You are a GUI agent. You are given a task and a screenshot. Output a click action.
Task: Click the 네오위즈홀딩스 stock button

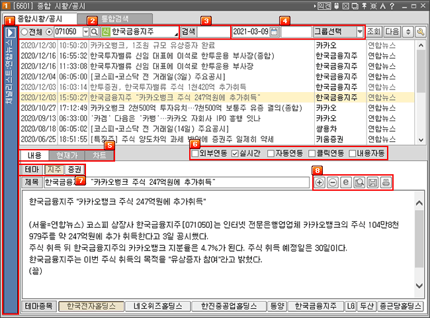click(158, 306)
